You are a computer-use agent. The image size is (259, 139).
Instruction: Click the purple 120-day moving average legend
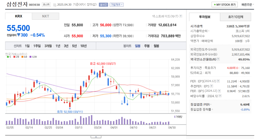click(x=33, y=57)
